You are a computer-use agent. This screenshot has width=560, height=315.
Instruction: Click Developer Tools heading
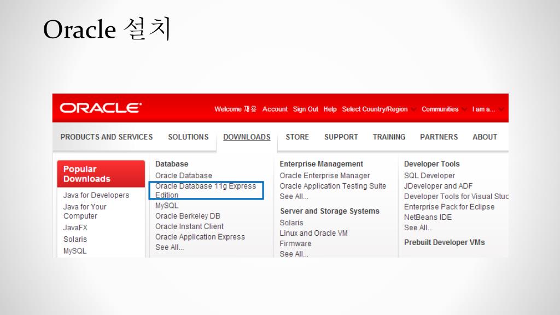432,164
